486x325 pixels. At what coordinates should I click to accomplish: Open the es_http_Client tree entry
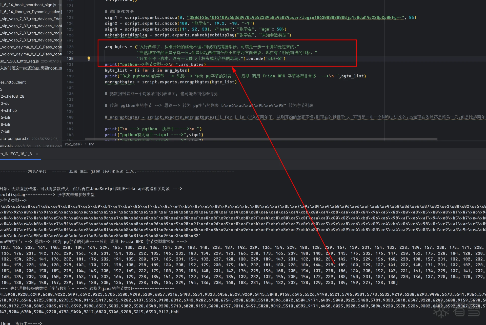tap(13, 82)
